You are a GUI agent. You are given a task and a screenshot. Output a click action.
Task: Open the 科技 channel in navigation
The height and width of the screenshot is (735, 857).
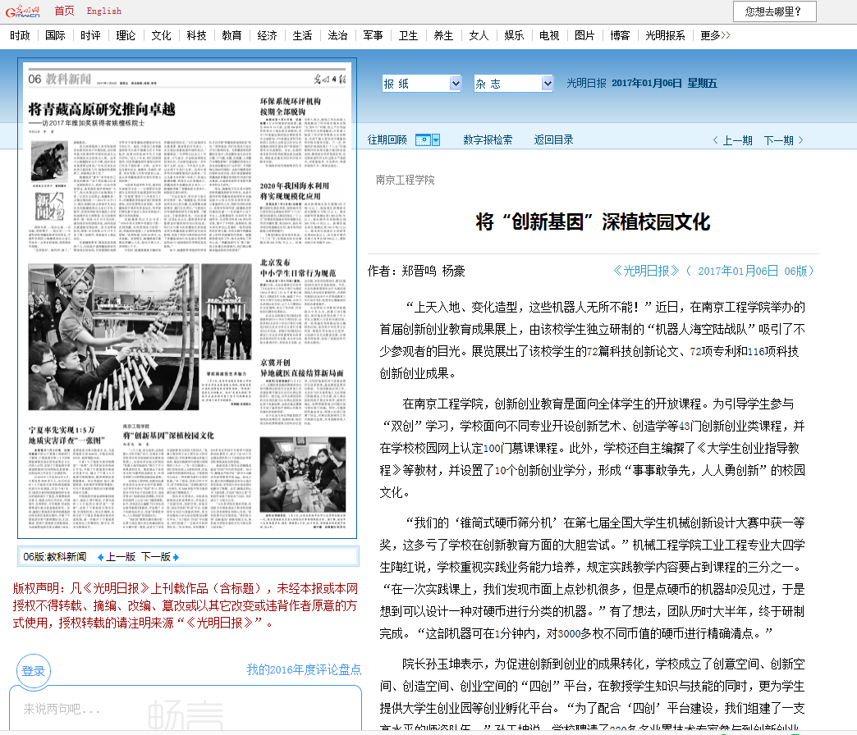[x=196, y=35]
